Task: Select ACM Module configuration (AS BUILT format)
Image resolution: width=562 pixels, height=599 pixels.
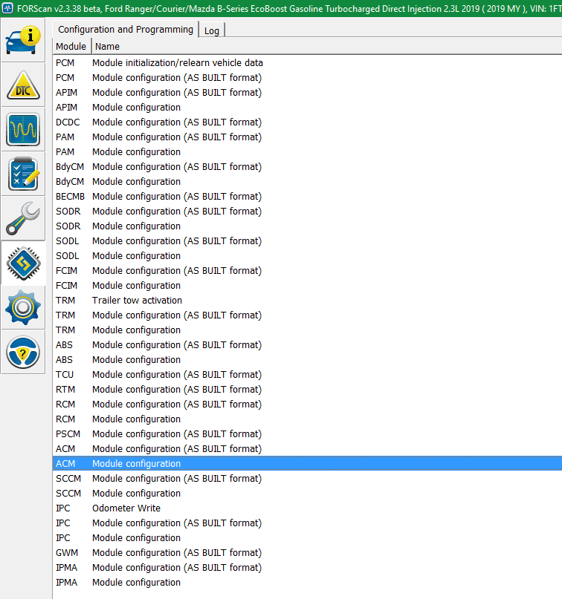Action: click(x=307, y=449)
